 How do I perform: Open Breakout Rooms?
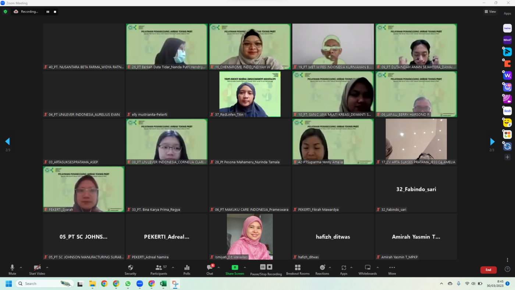pos(298,269)
